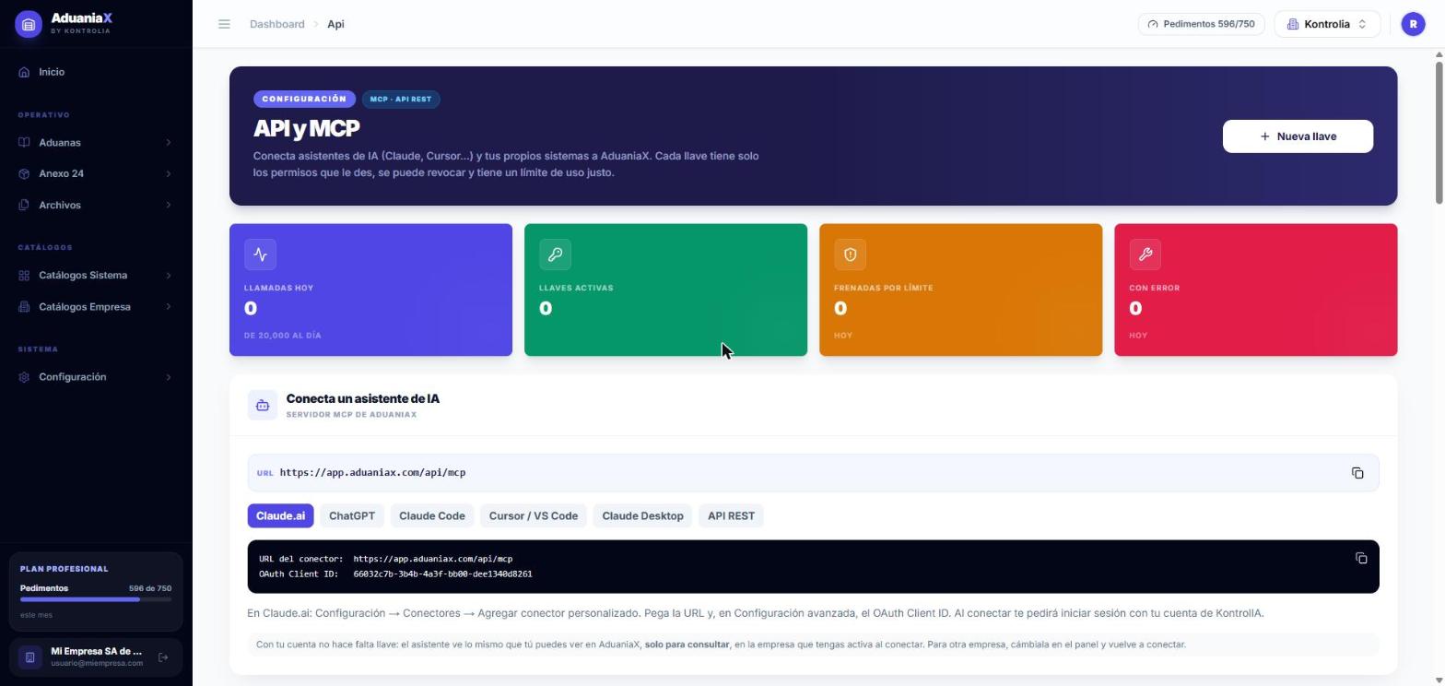Click the robot icon beside Conecta un asistente
The height and width of the screenshot is (686, 1445).
[263, 406]
